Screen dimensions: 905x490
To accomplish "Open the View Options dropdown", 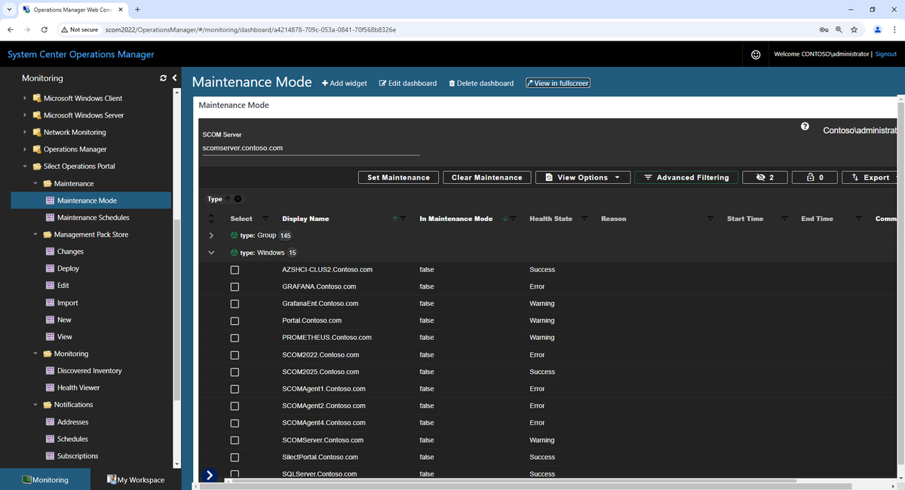I will point(583,177).
